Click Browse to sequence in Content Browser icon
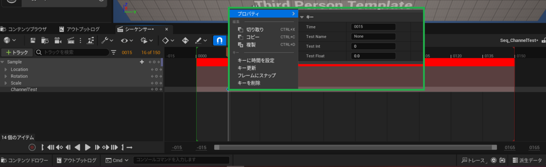This screenshot has height=167, width=546. 45,41
